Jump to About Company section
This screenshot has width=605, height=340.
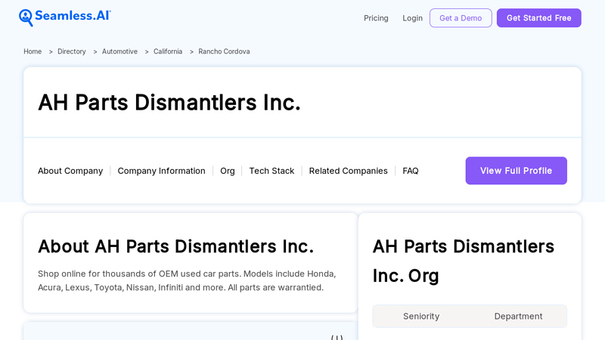tap(70, 171)
